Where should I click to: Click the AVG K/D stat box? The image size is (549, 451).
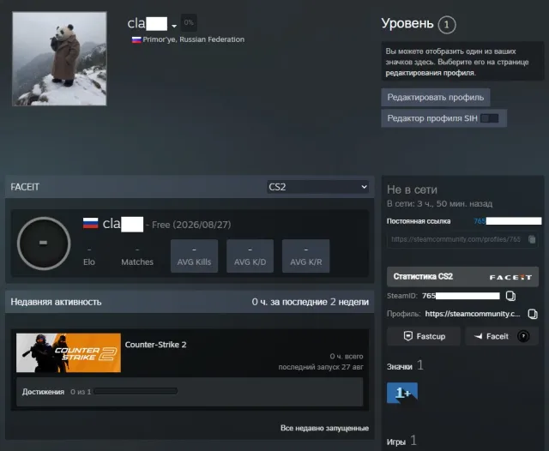250,256
